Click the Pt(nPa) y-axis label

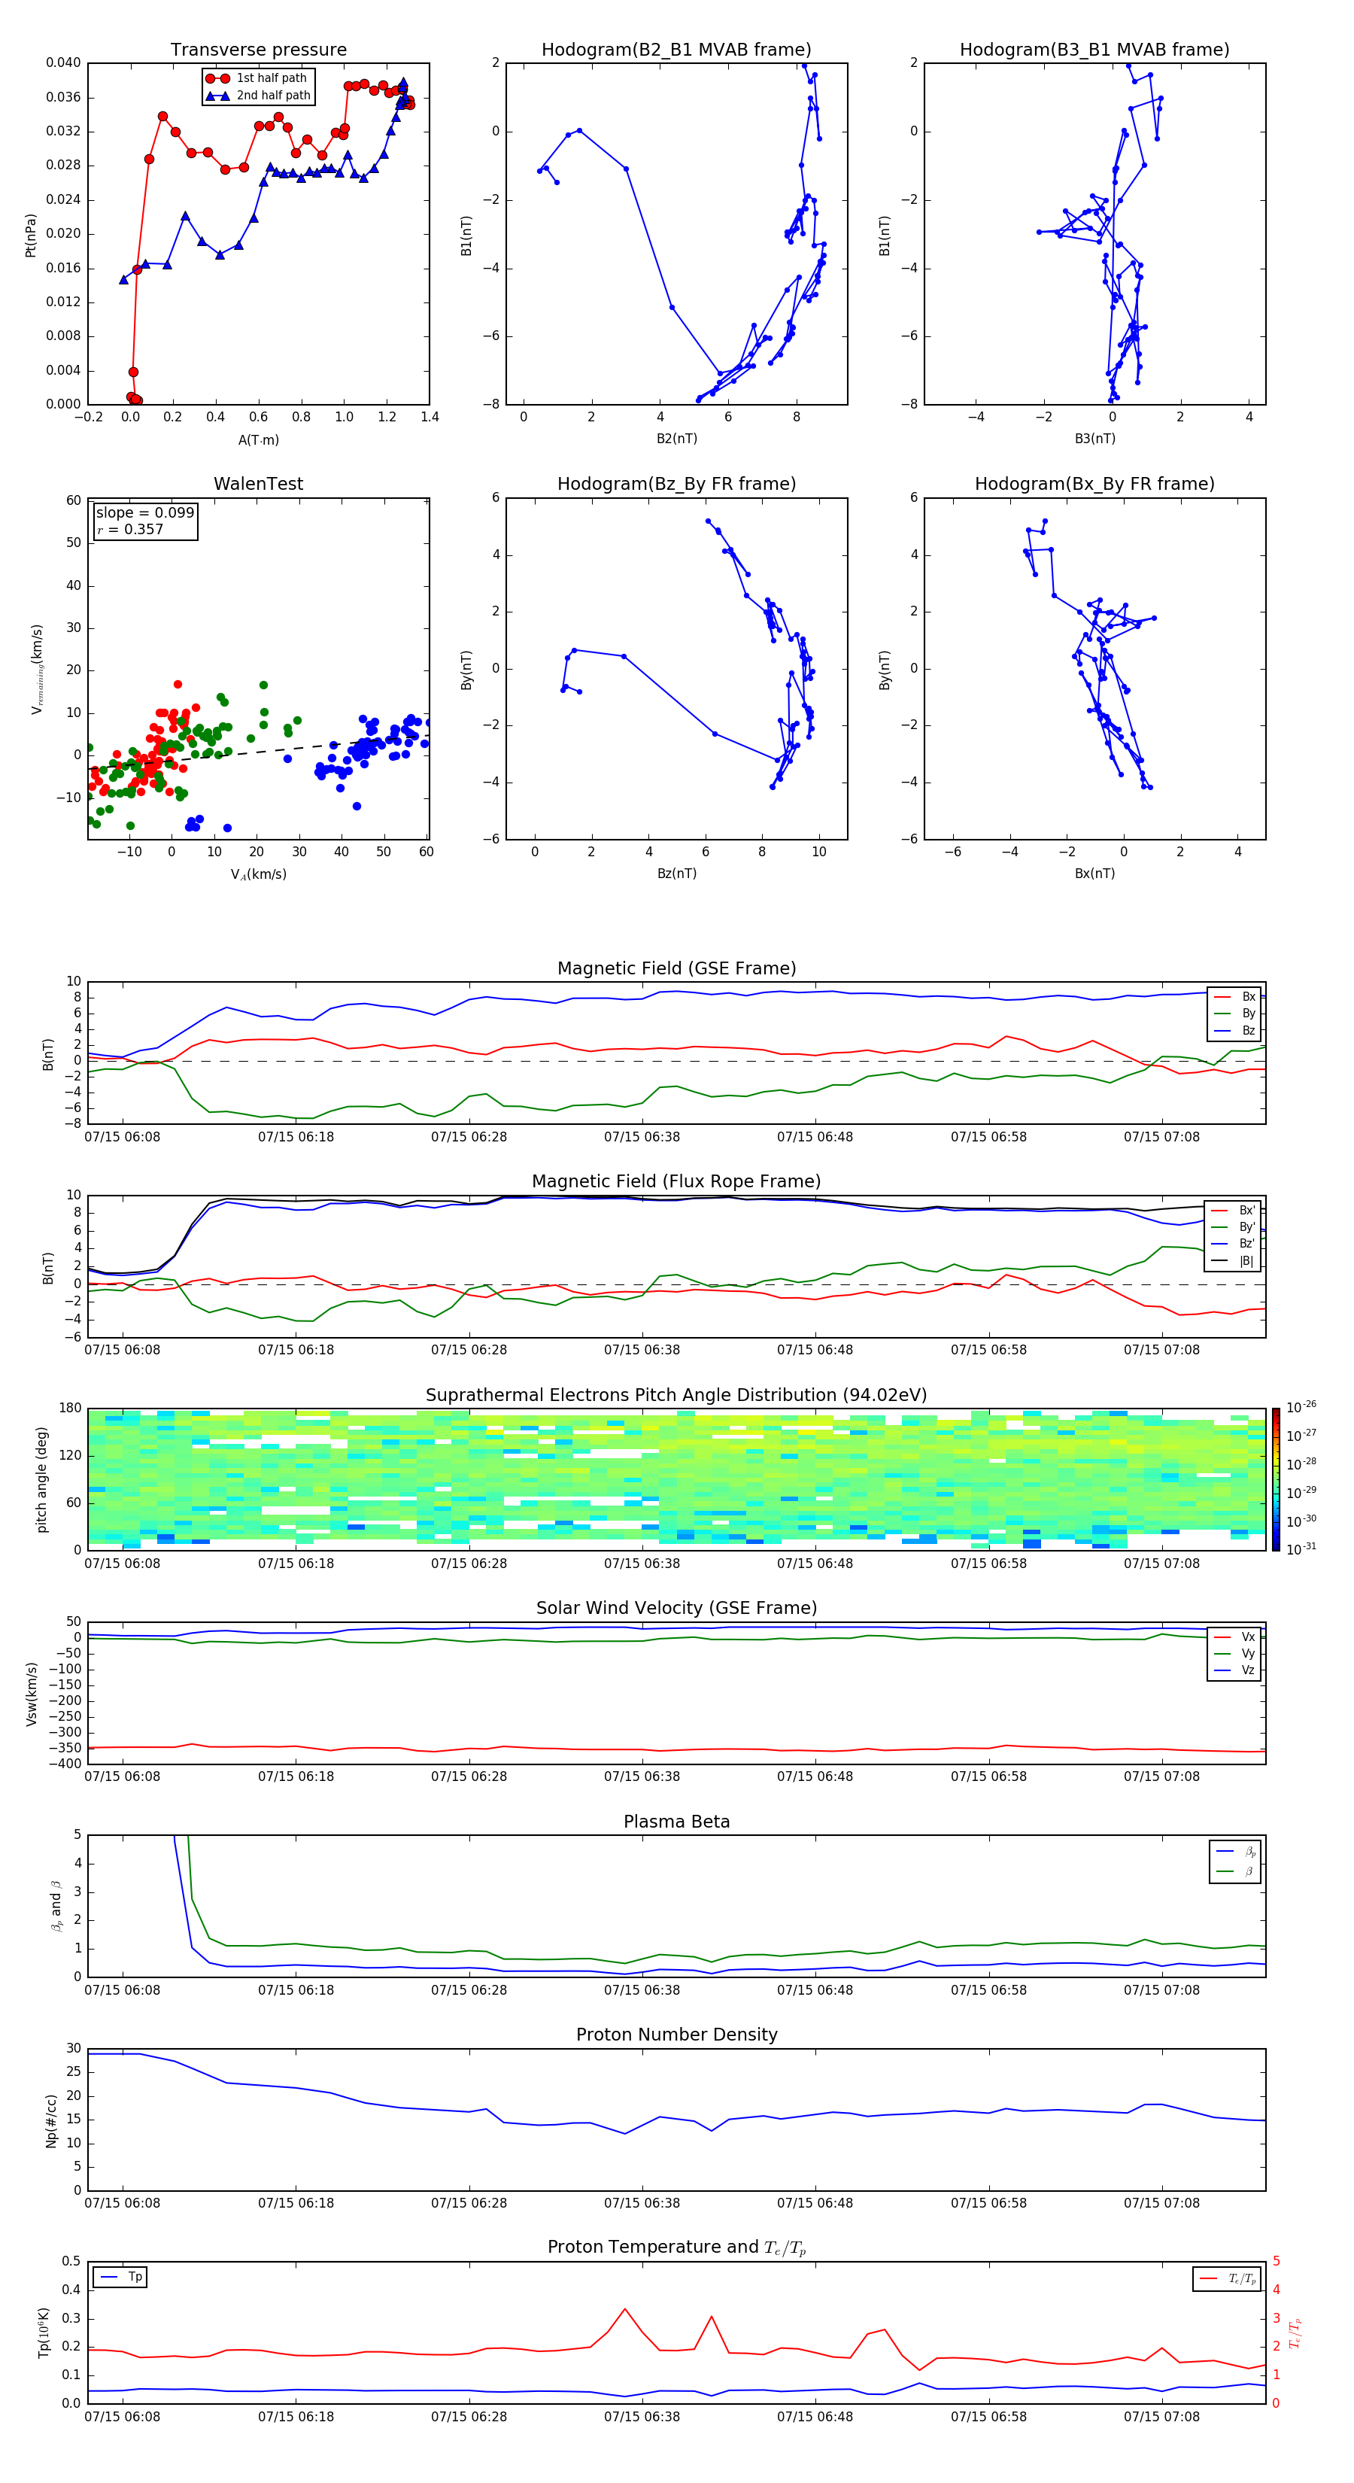[31, 234]
